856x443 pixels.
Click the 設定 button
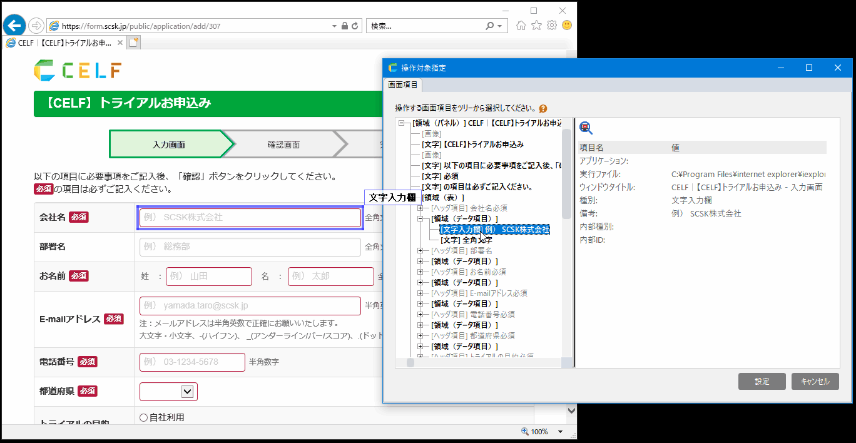tap(762, 382)
